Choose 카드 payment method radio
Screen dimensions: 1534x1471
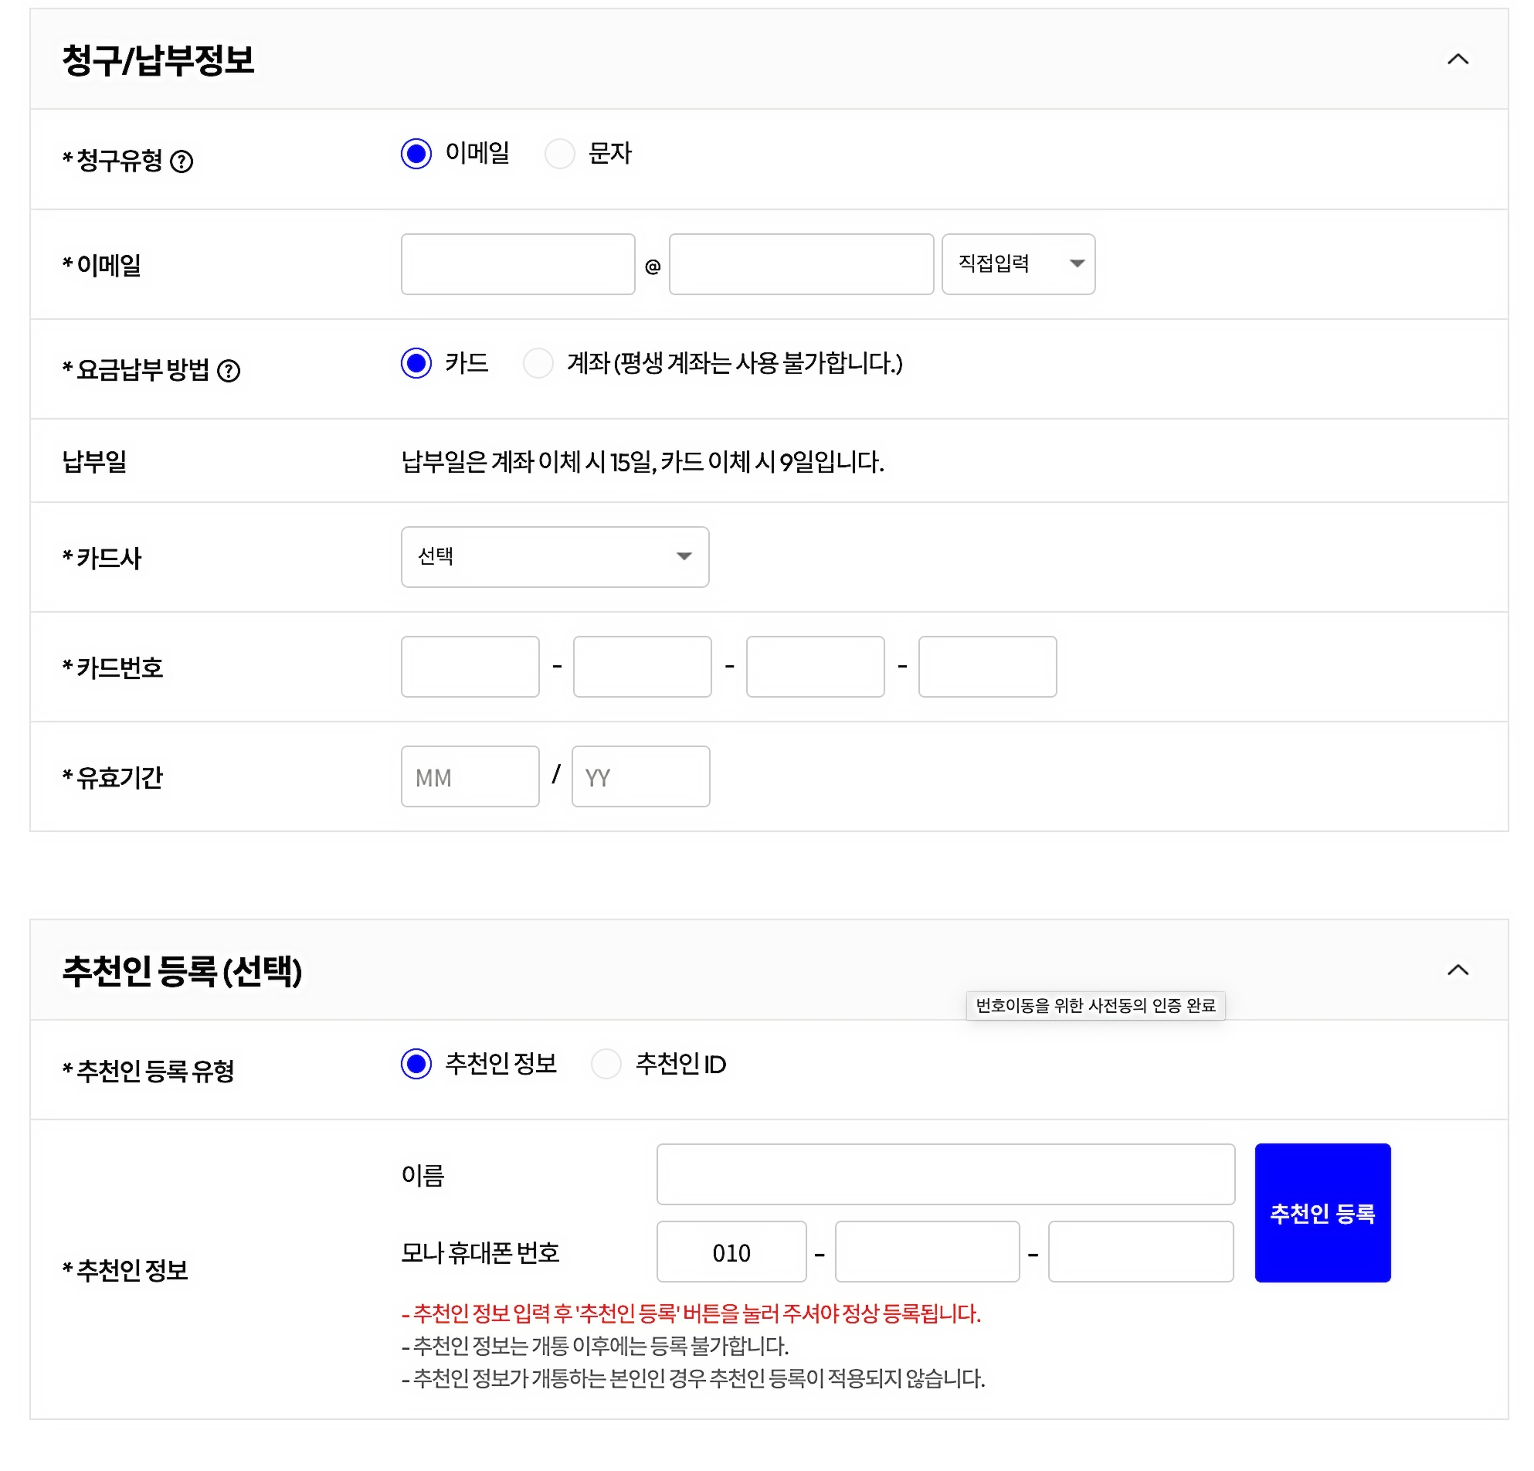[416, 363]
